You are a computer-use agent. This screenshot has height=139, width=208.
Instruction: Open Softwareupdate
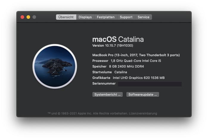(x=143, y=94)
